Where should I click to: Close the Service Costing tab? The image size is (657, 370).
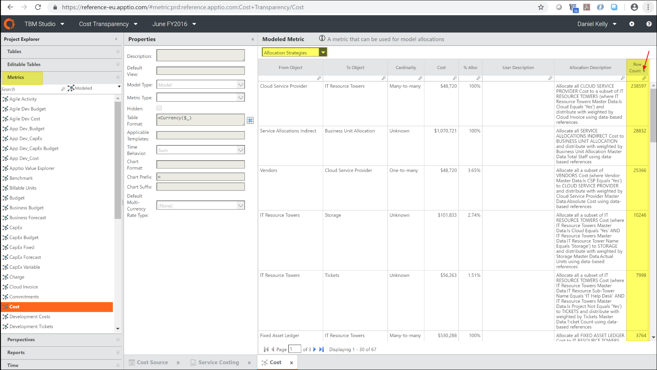249,363
